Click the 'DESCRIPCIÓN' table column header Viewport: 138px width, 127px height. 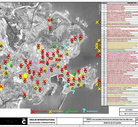click(132, 3)
